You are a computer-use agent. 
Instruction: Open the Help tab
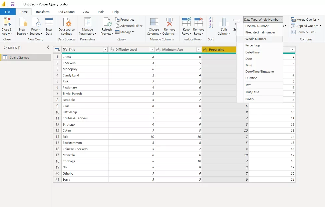(115, 12)
